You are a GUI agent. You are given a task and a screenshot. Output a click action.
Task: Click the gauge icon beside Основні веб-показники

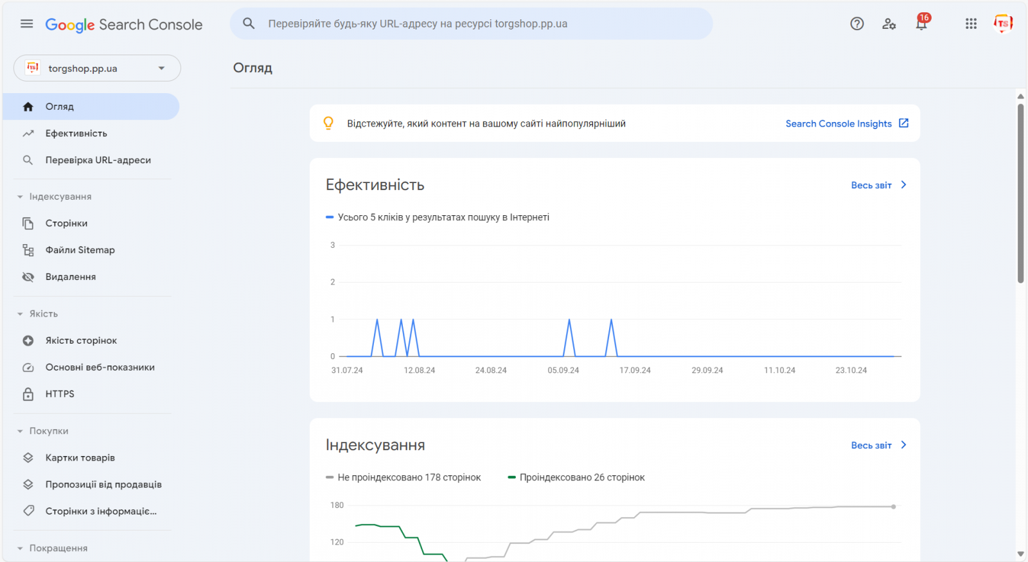tap(28, 367)
